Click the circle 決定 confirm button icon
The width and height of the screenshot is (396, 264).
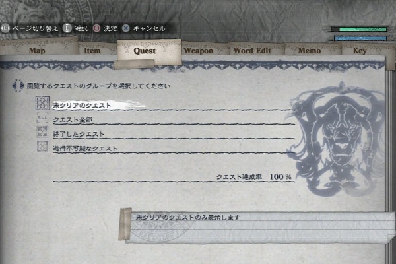click(96, 28)
